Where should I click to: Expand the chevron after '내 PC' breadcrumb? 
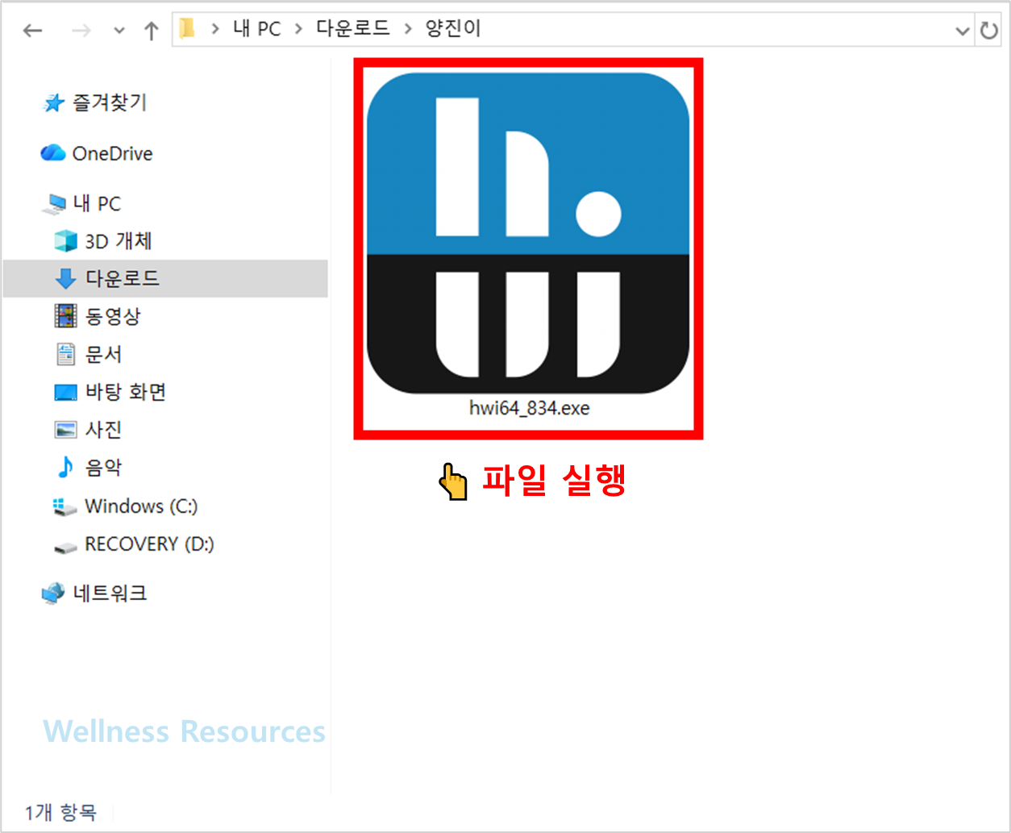click(298, 29)
